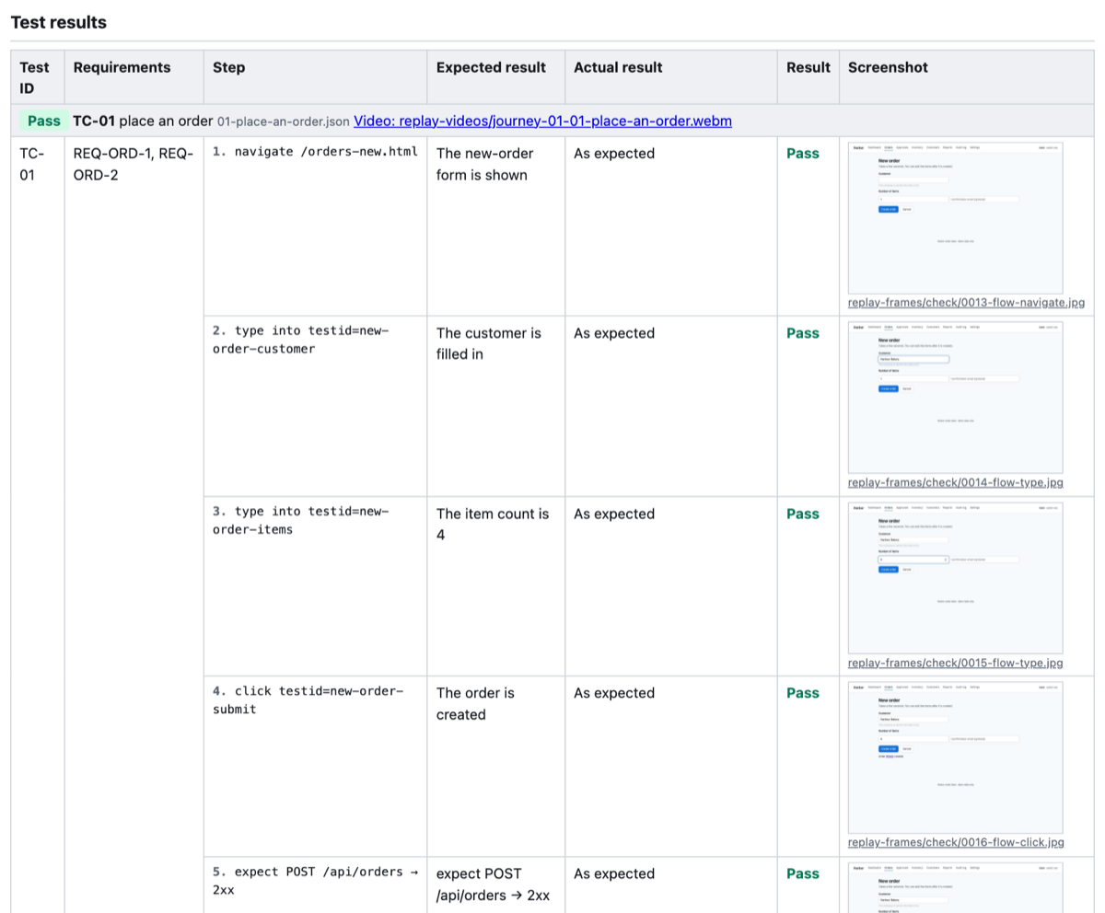Click expected result 'The new-order form is shown'

tap(485, 164)
